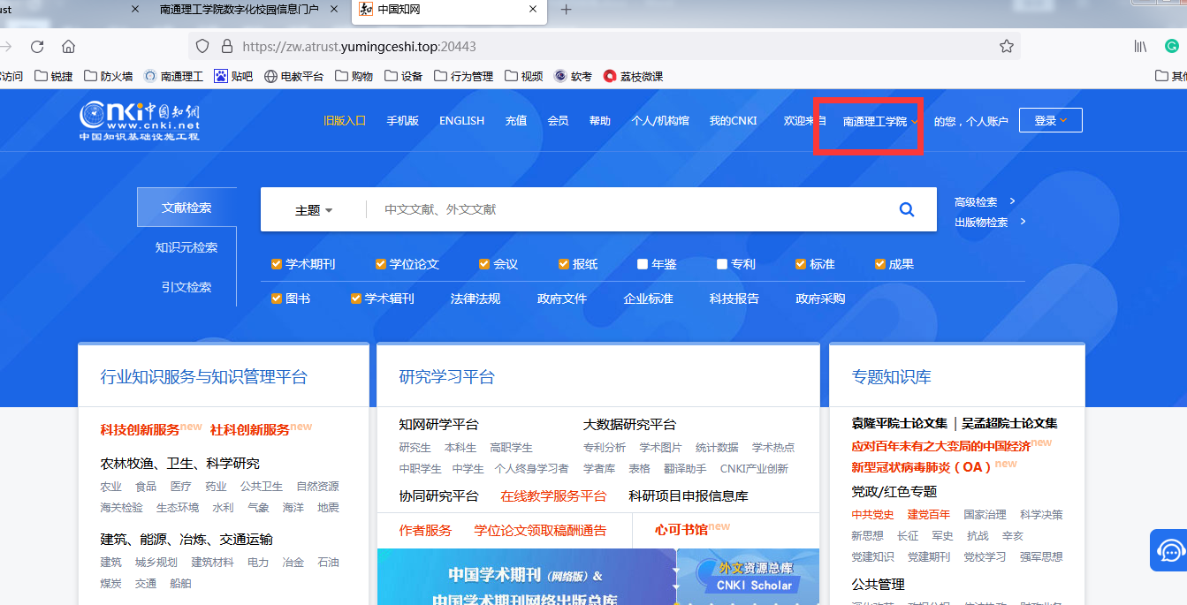Open the customer service chat icon
Image resolution: width=1187 pixels, height=605 pixels.
1170,550
